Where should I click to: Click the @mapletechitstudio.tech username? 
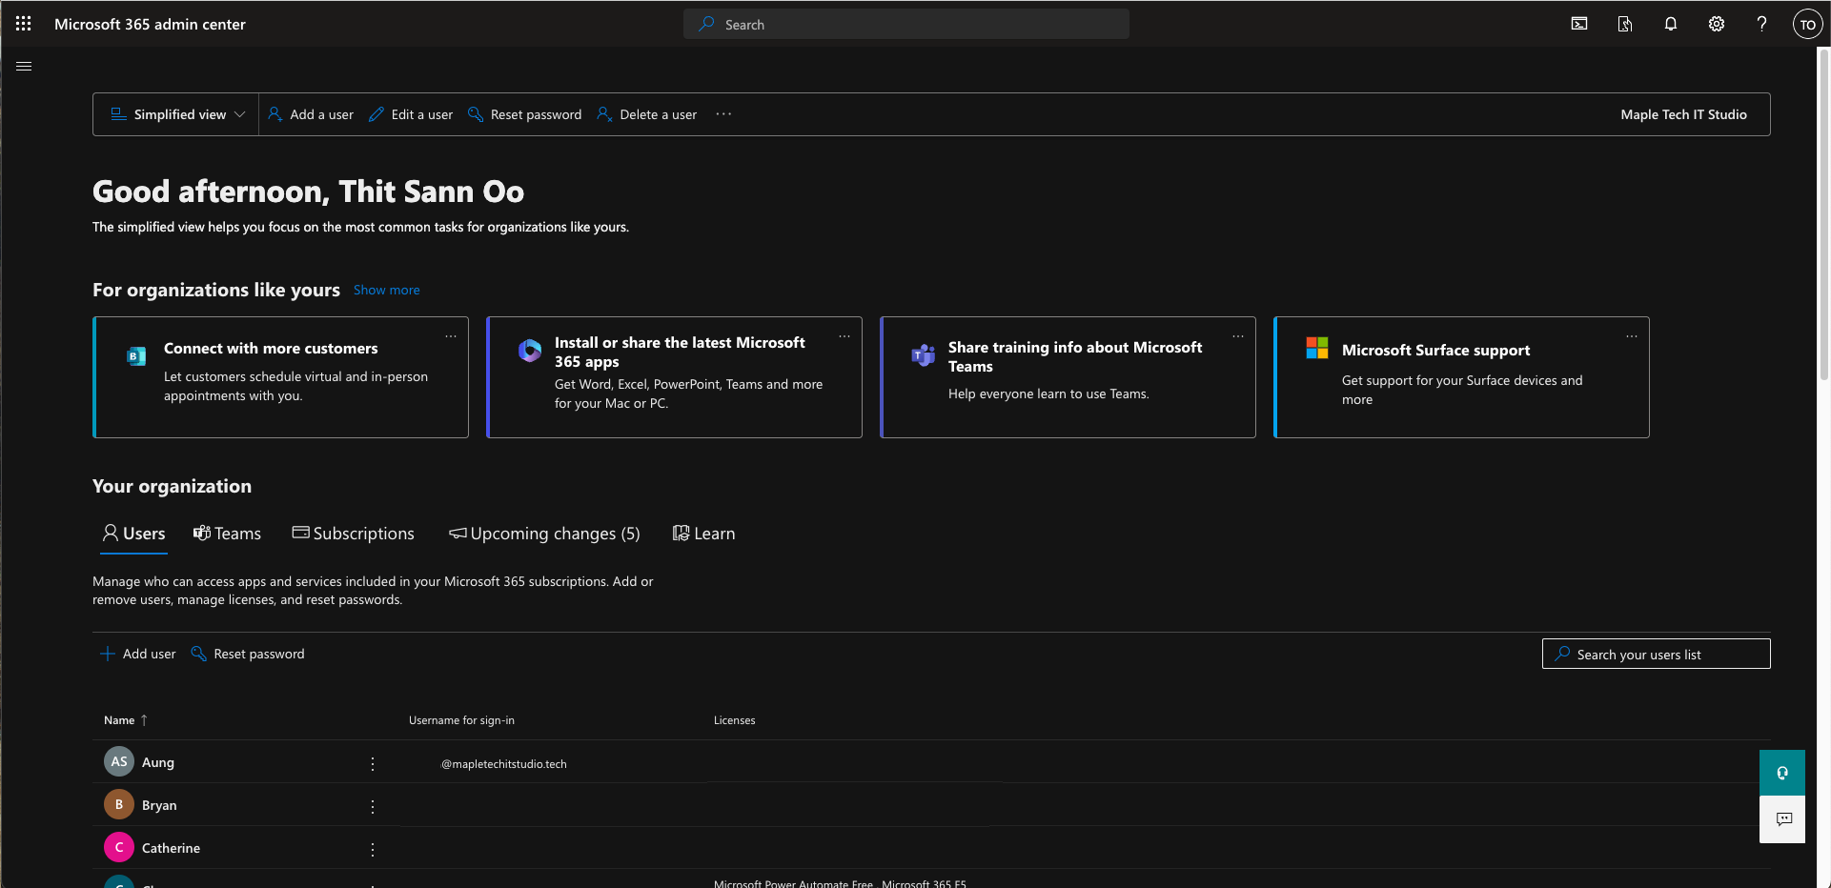[x=504, y=764]
